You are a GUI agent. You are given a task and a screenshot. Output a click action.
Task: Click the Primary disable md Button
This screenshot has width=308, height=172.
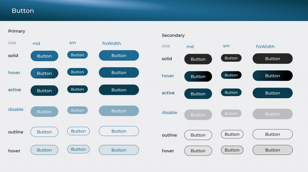coord(45,111)
